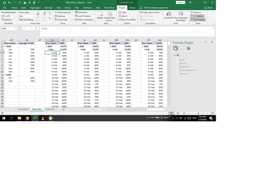Open Chrome from the taskbar
The width and height of the screenshot is (266, 182).
click(x=27, y=118)
